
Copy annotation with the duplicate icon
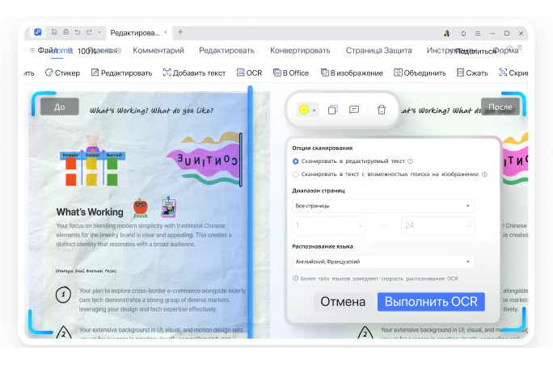(332, 110)
